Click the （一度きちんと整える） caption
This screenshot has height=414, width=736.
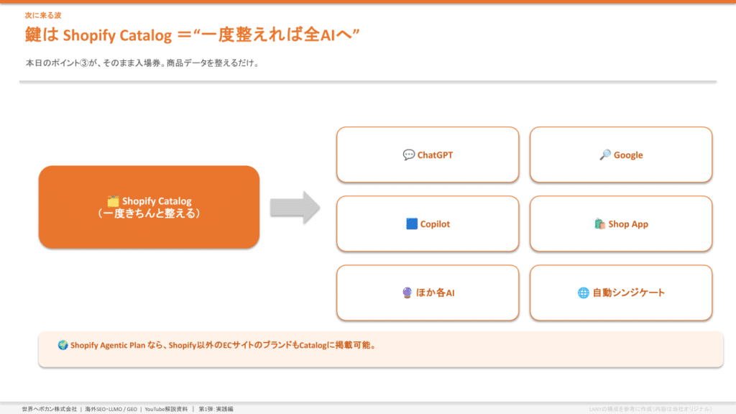(x=149, y=213)
